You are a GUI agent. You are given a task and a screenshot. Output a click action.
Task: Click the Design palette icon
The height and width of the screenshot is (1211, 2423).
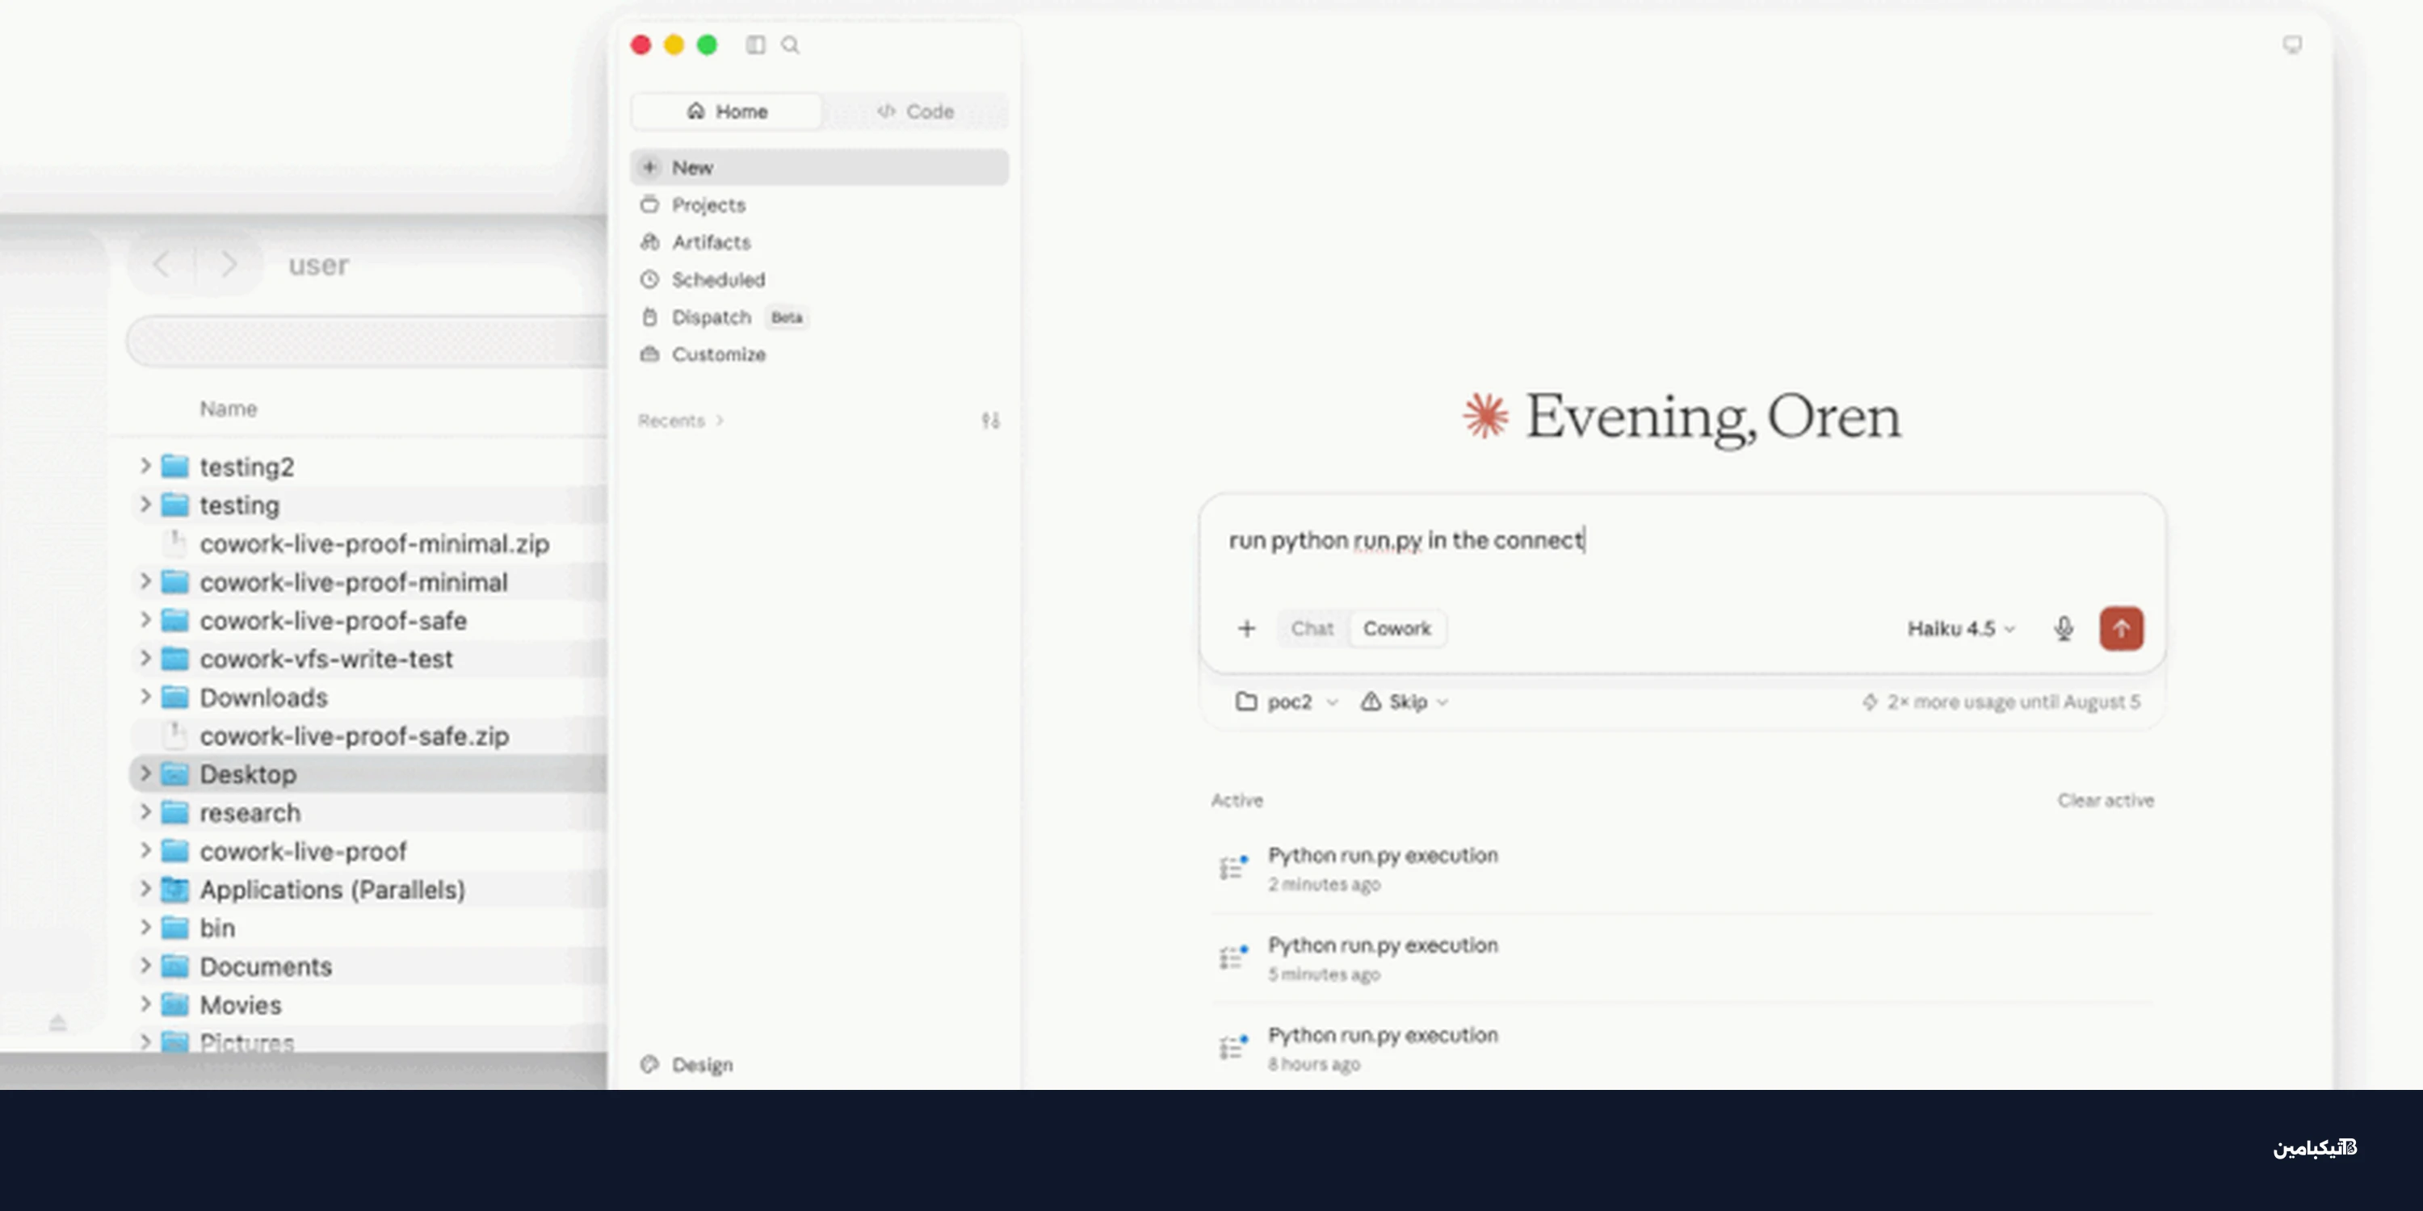tap(649, 1064)
